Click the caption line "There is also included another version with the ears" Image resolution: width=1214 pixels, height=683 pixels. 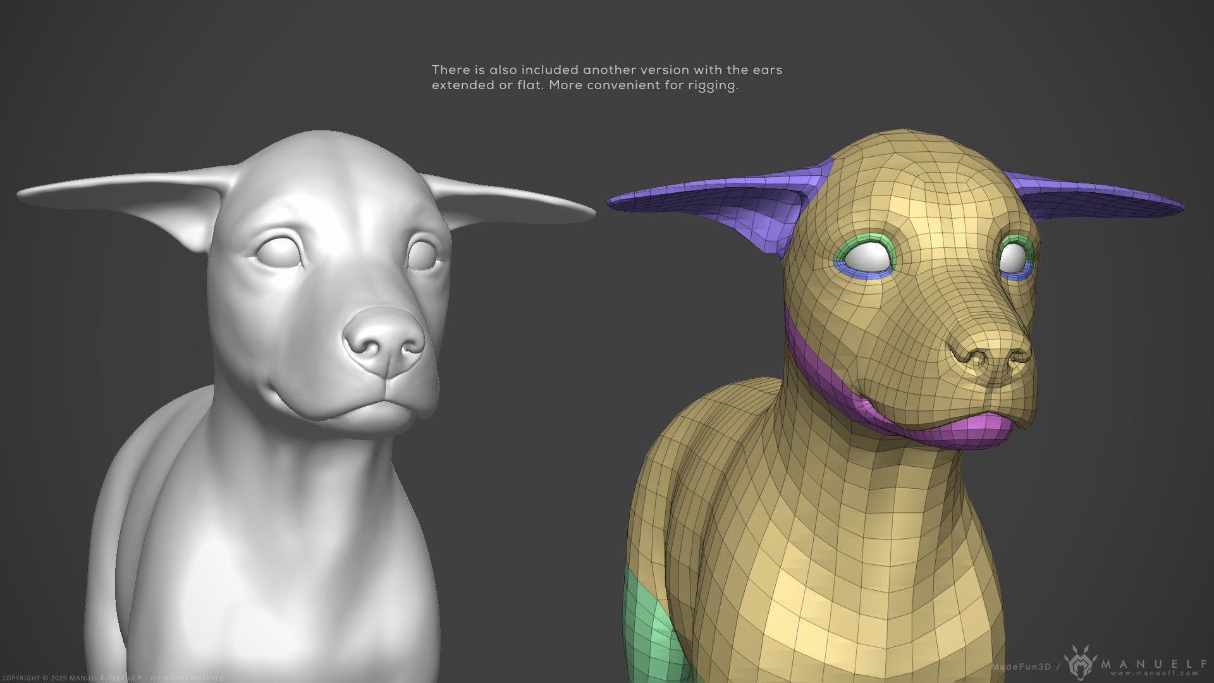point(607,70)
